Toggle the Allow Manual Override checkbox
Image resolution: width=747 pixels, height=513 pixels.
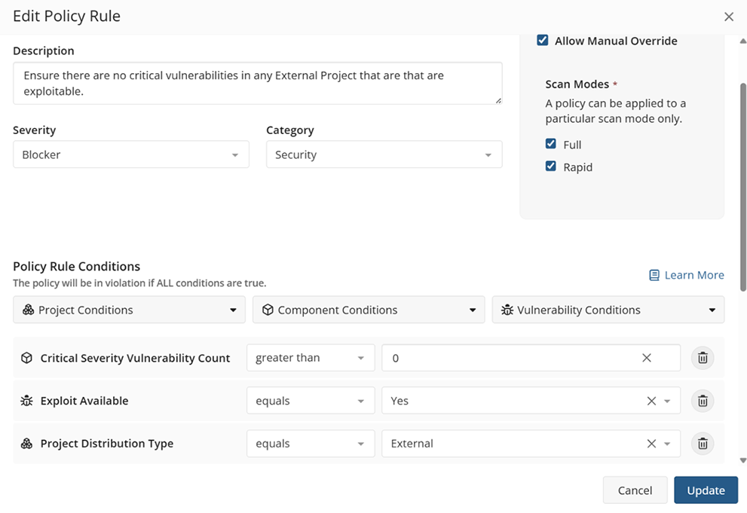click(542, 40)
